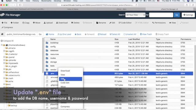196x110 pixels.
Task: Open the All Your Files search dropdown
Action: coord(135,15)
